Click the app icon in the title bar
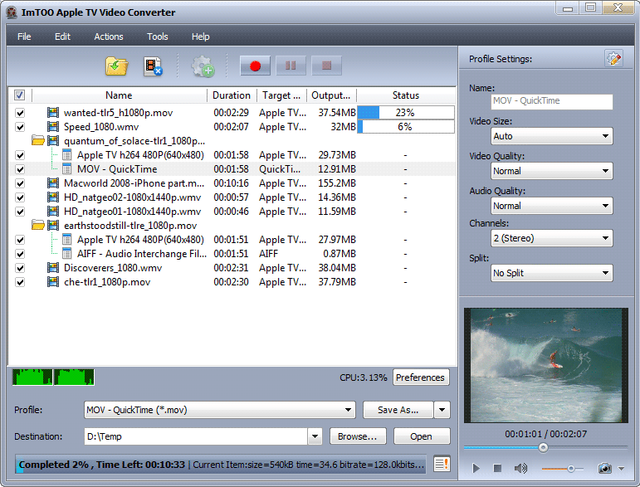Image resolution: width=640 pixels, height=487 pixels. point(12,12)
